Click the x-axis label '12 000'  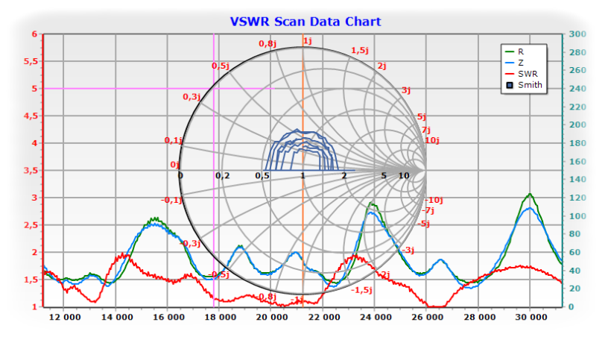click(65, 317)
